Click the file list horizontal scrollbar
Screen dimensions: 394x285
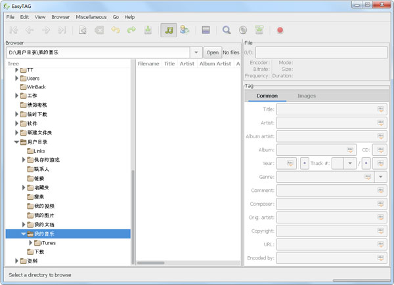pyautogui.click(x=151, y=263)
